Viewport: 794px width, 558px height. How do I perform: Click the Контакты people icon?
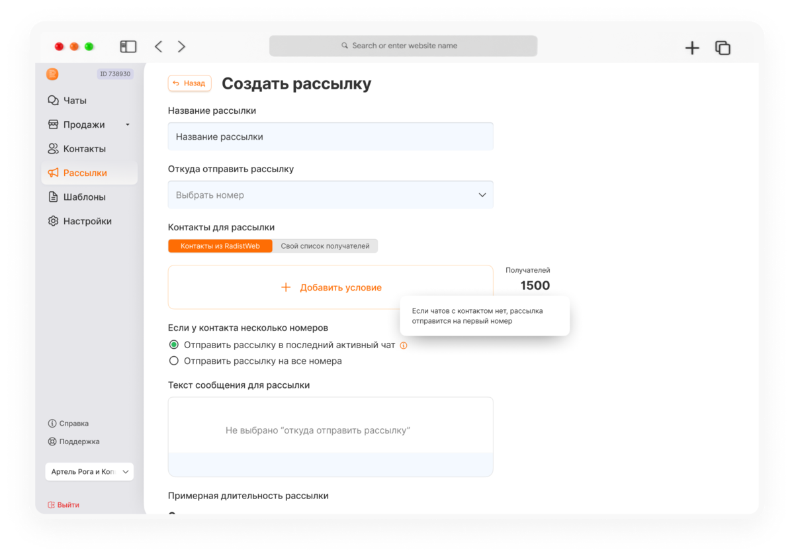tap(53, 149)
